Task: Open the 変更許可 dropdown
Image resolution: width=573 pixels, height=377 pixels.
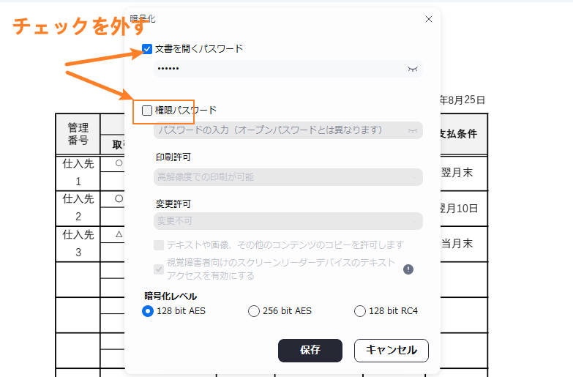Action: (x=288, y=221)
